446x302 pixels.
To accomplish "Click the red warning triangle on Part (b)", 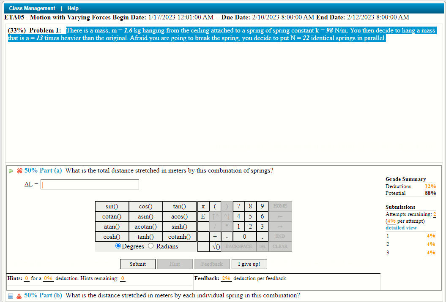I will coord(19,296).
